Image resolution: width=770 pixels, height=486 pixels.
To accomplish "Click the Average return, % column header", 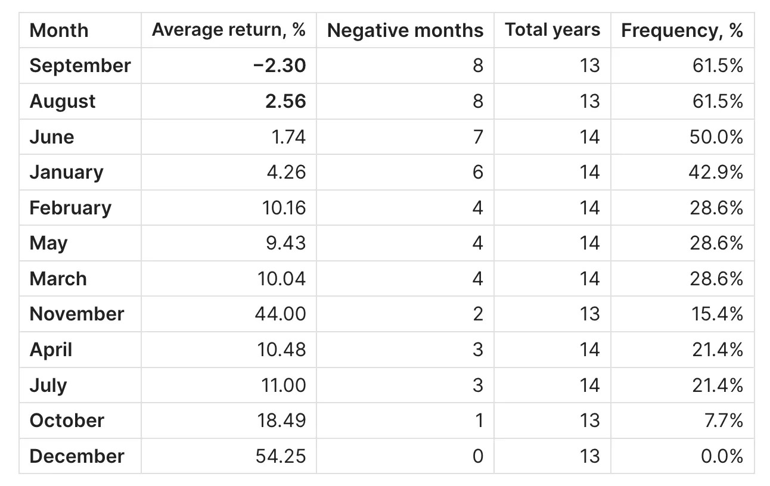I will (228, 30).
